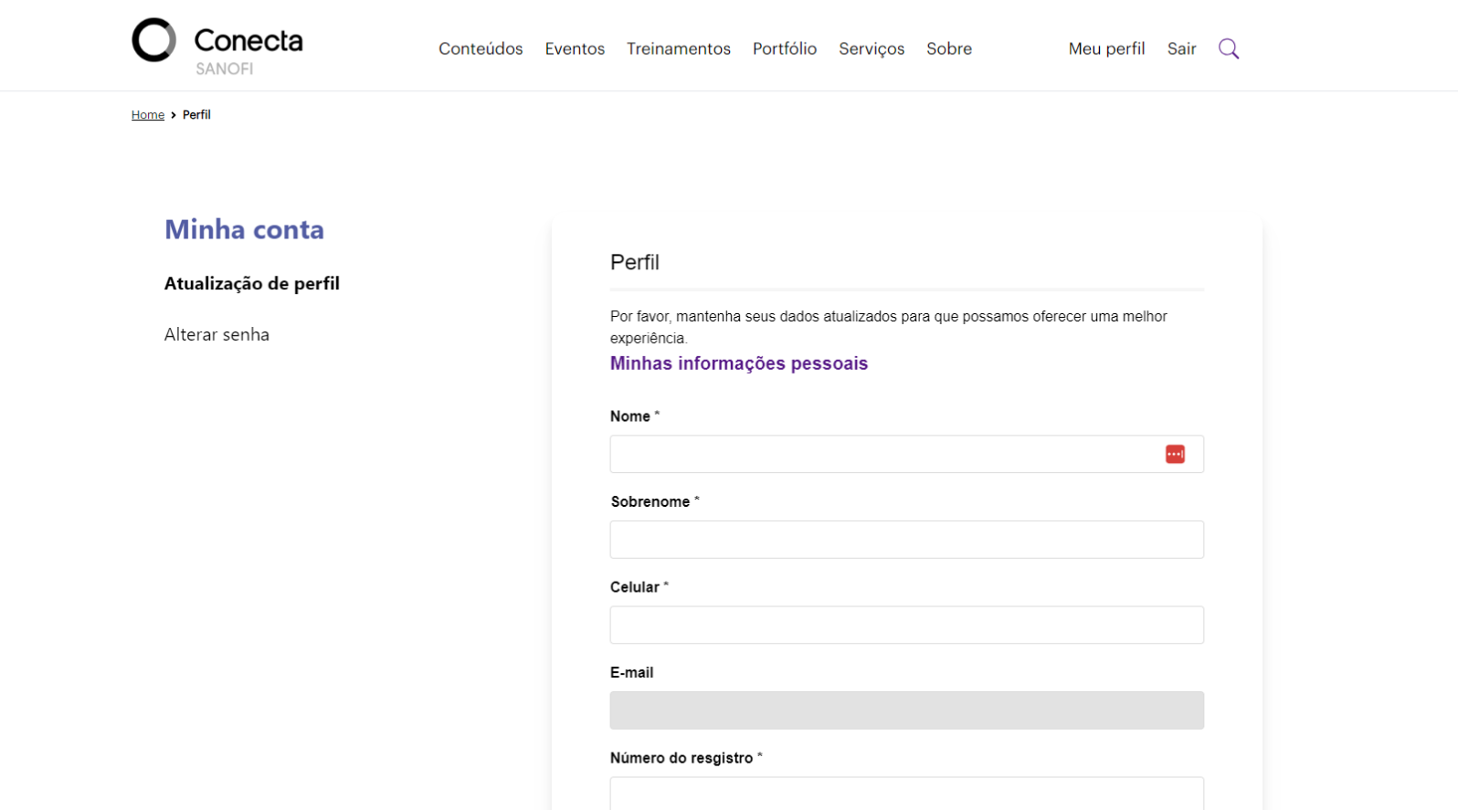Open the Serviços navigation item
This screenshot has height=810, width=1458.
tap(872, 49)
